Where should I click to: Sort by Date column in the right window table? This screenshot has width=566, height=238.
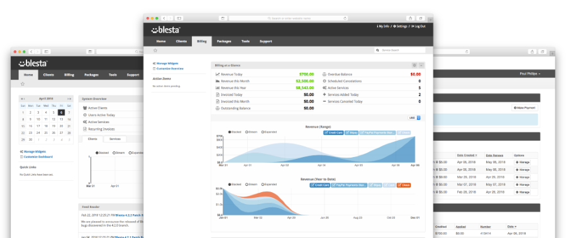tap(511, 227)
